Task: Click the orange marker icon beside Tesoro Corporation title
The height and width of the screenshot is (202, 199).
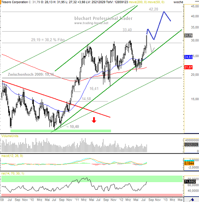Action: pyautogui.click(x=0, y=2)
